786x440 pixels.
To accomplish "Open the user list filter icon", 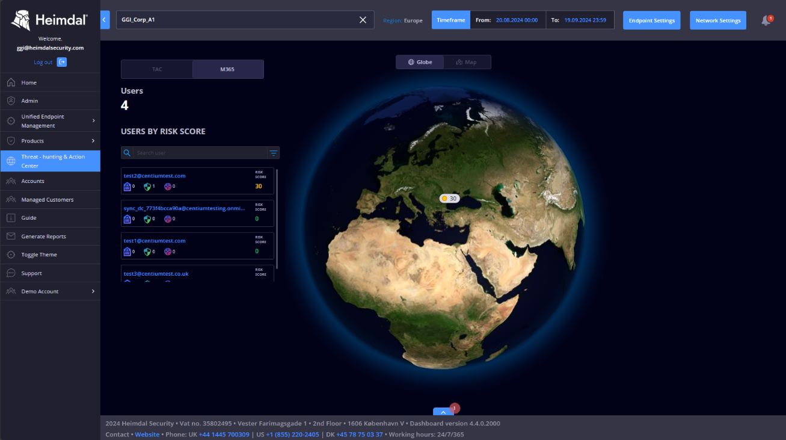I will click(274, 153).
